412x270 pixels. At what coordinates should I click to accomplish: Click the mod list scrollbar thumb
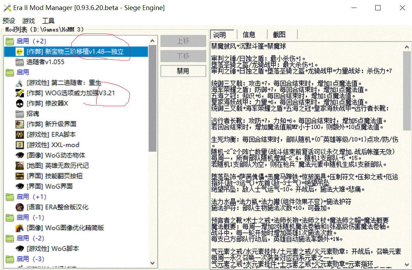[x=152, y=99]
